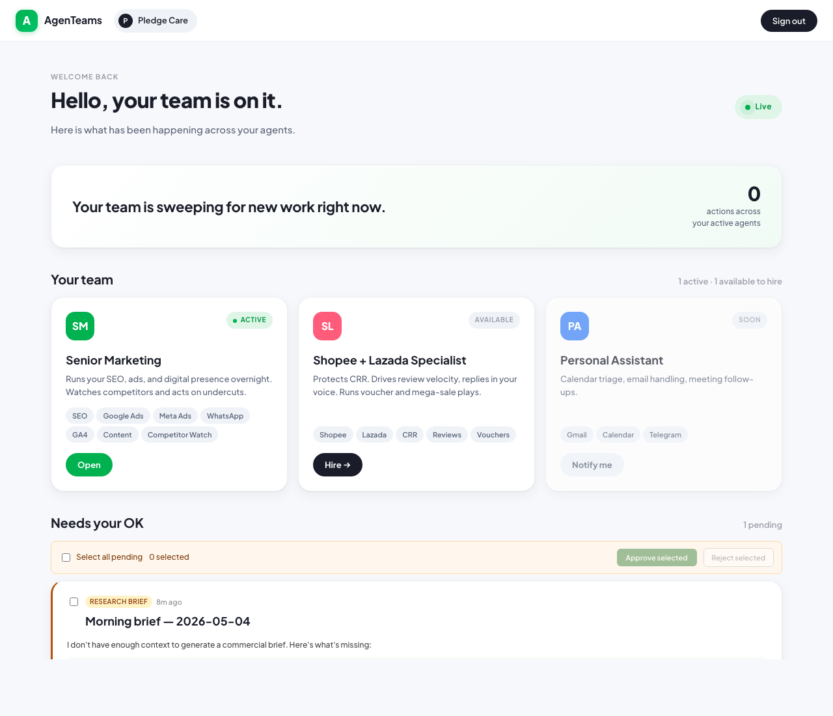Select the PA Personal Assistant avatar

pyautogui.click(x=575, y=326)
